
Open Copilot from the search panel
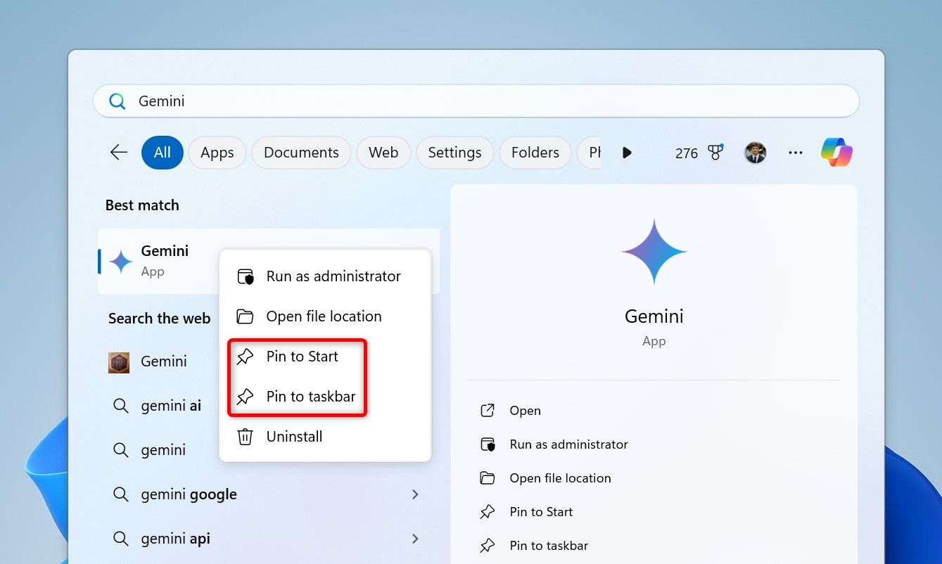[x=836, y=152]
